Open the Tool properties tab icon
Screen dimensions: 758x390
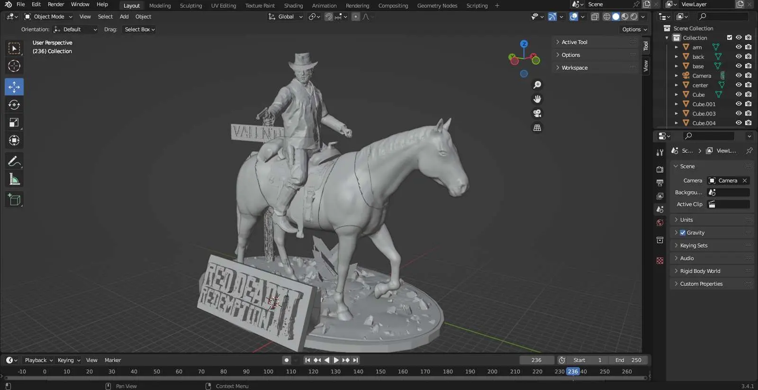click(x=660, y=153)
